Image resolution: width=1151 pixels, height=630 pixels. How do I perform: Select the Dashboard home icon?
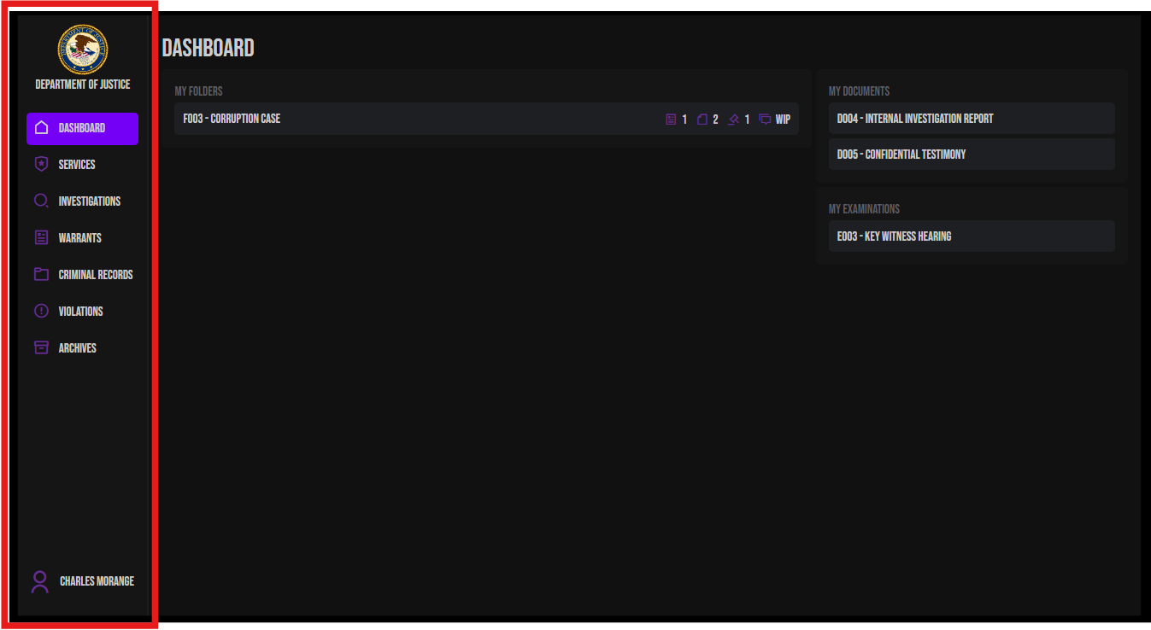(40, 128)
